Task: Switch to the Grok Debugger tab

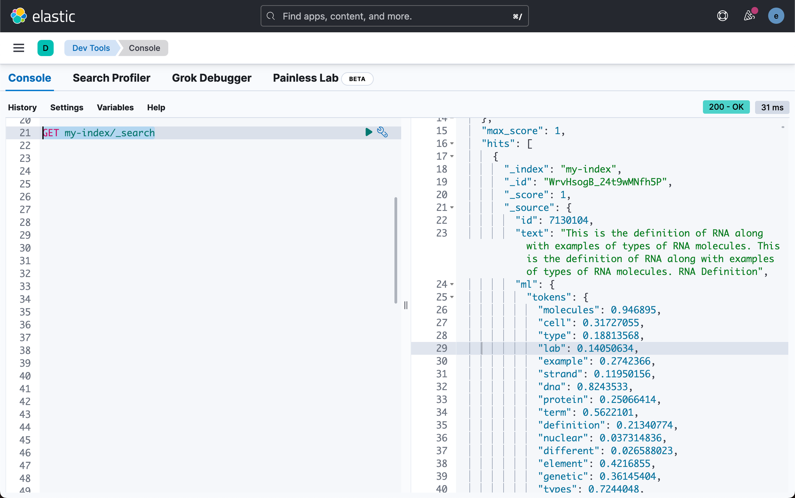Action: point(212,78)
